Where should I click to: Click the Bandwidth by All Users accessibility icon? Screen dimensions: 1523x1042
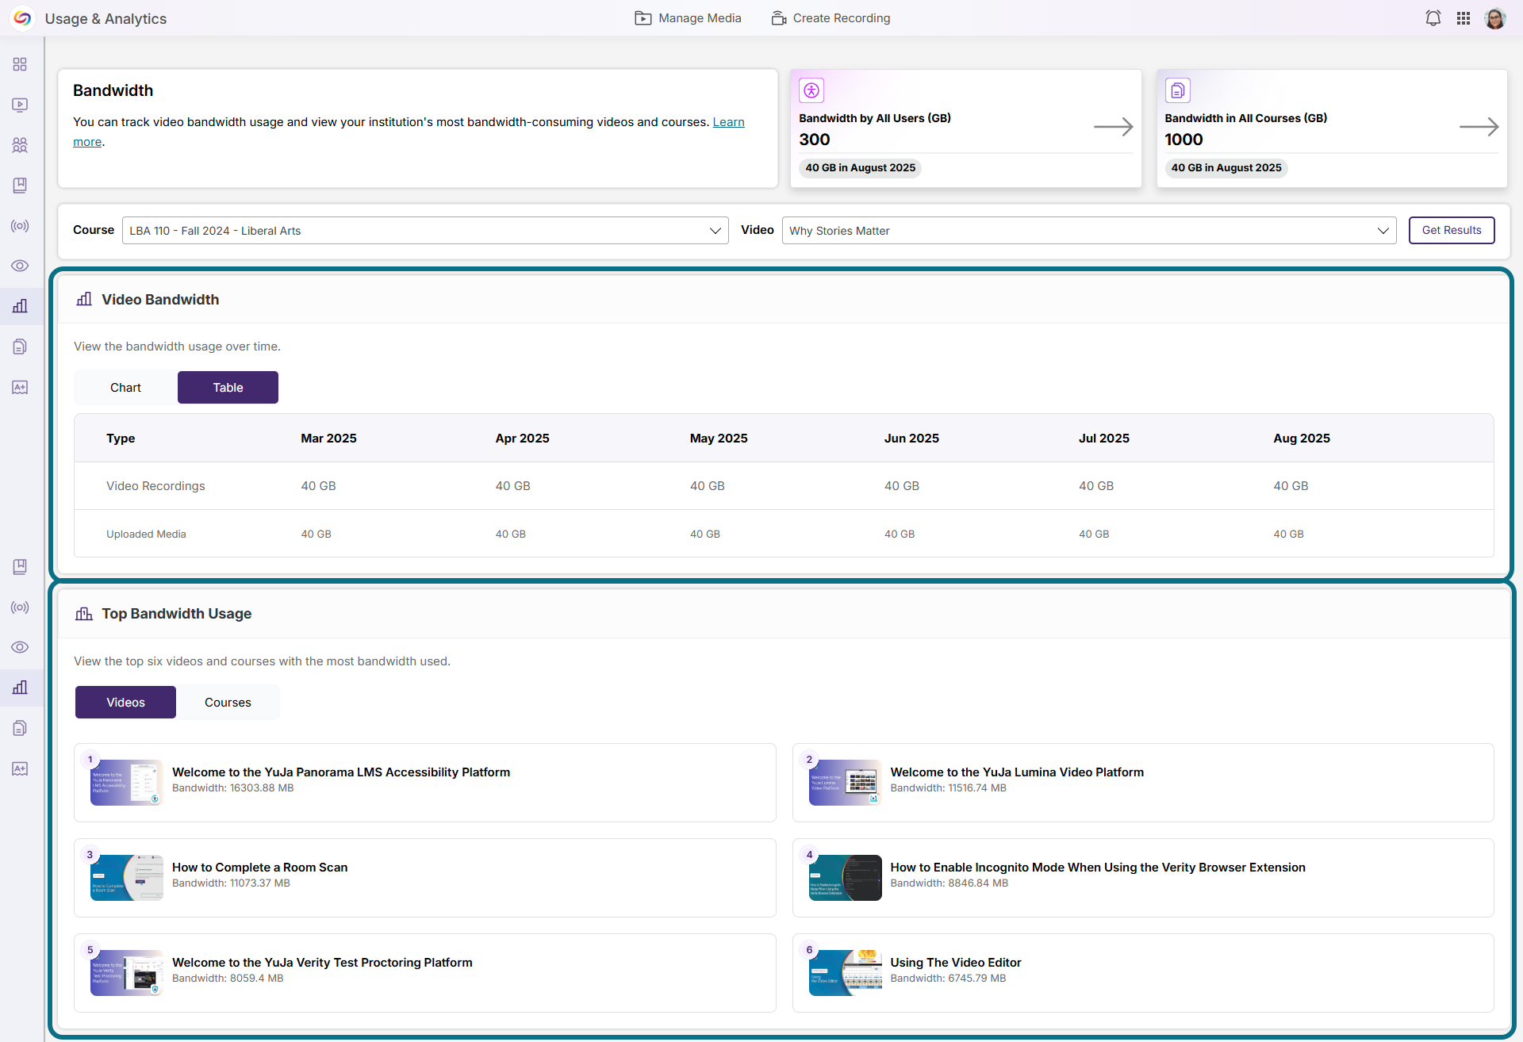811,90
